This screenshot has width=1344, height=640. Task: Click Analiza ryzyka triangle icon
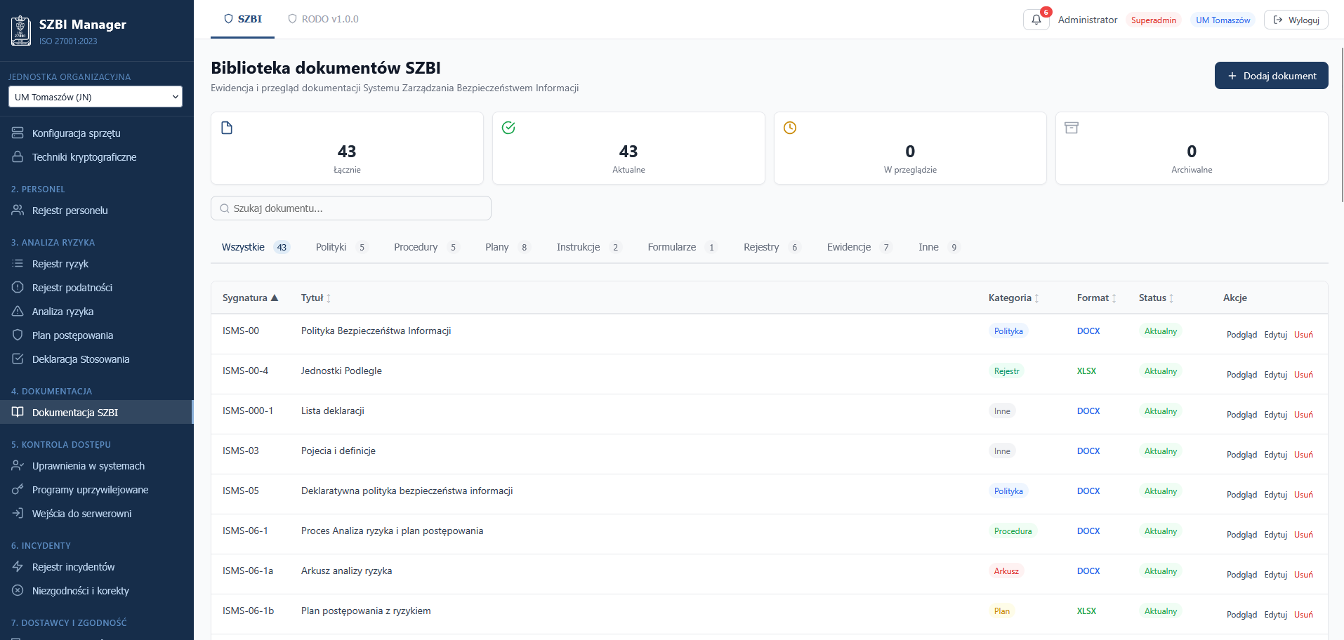point(18,311)
